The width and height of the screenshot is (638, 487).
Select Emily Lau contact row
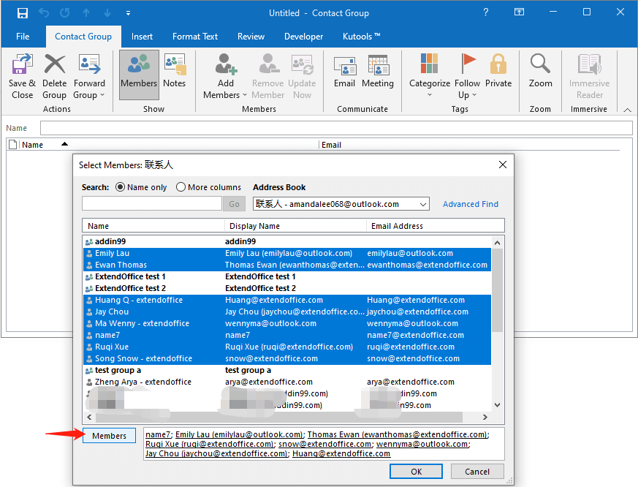287,253
